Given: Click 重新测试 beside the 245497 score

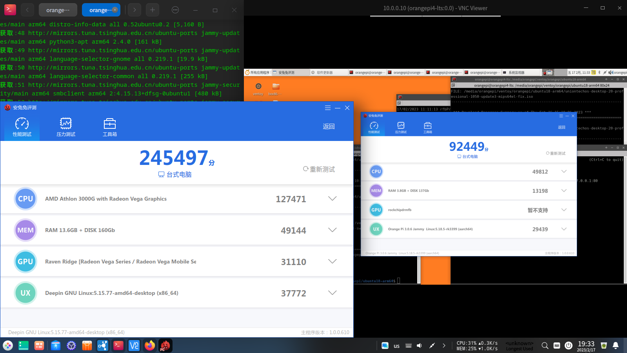Looking at the screenshot, I should (319, 169).
